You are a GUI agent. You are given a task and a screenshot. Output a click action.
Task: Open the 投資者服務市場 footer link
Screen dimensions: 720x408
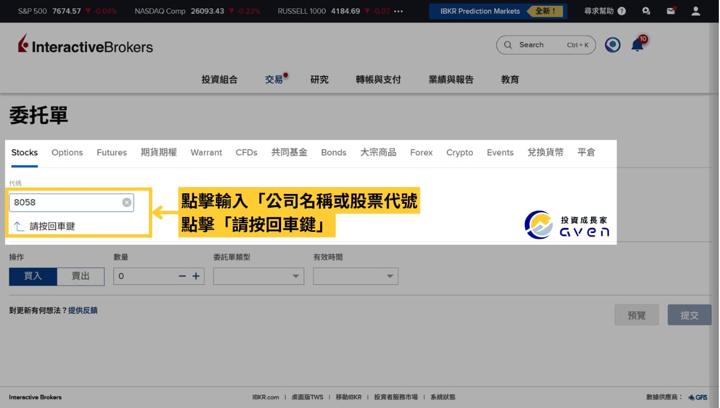coord(396,397)
